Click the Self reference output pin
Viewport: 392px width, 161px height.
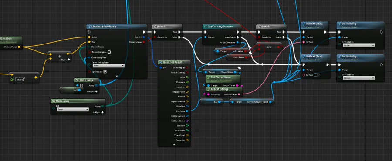pos(79,90)
